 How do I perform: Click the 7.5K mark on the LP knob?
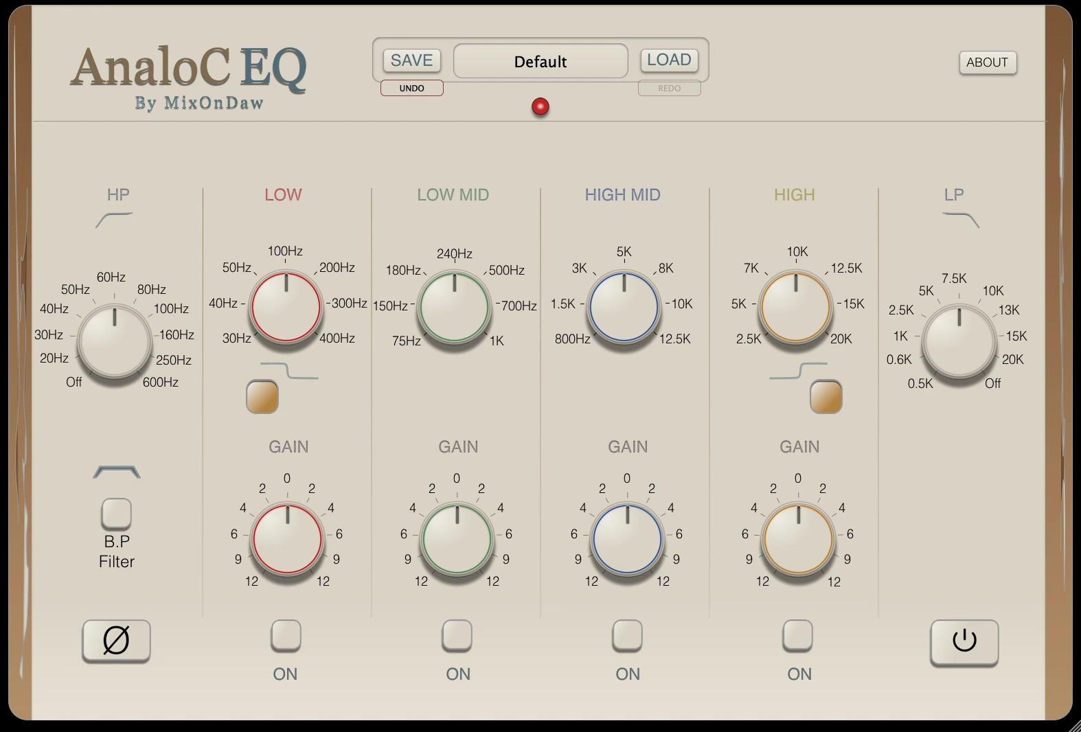click(x=954, y=278)
